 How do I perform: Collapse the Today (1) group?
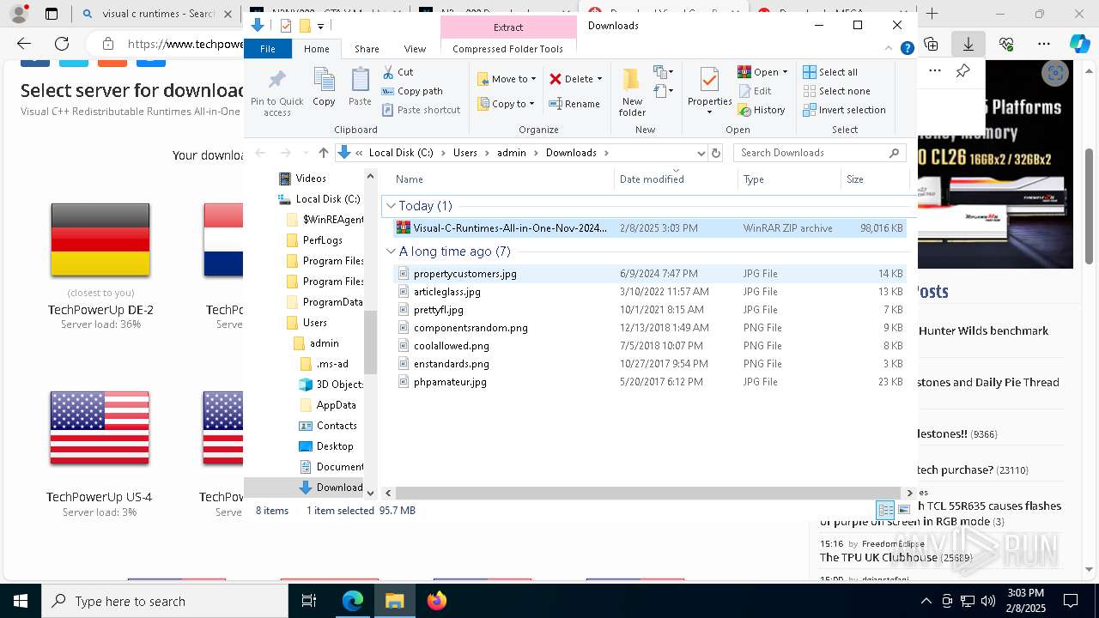point(391,206)
